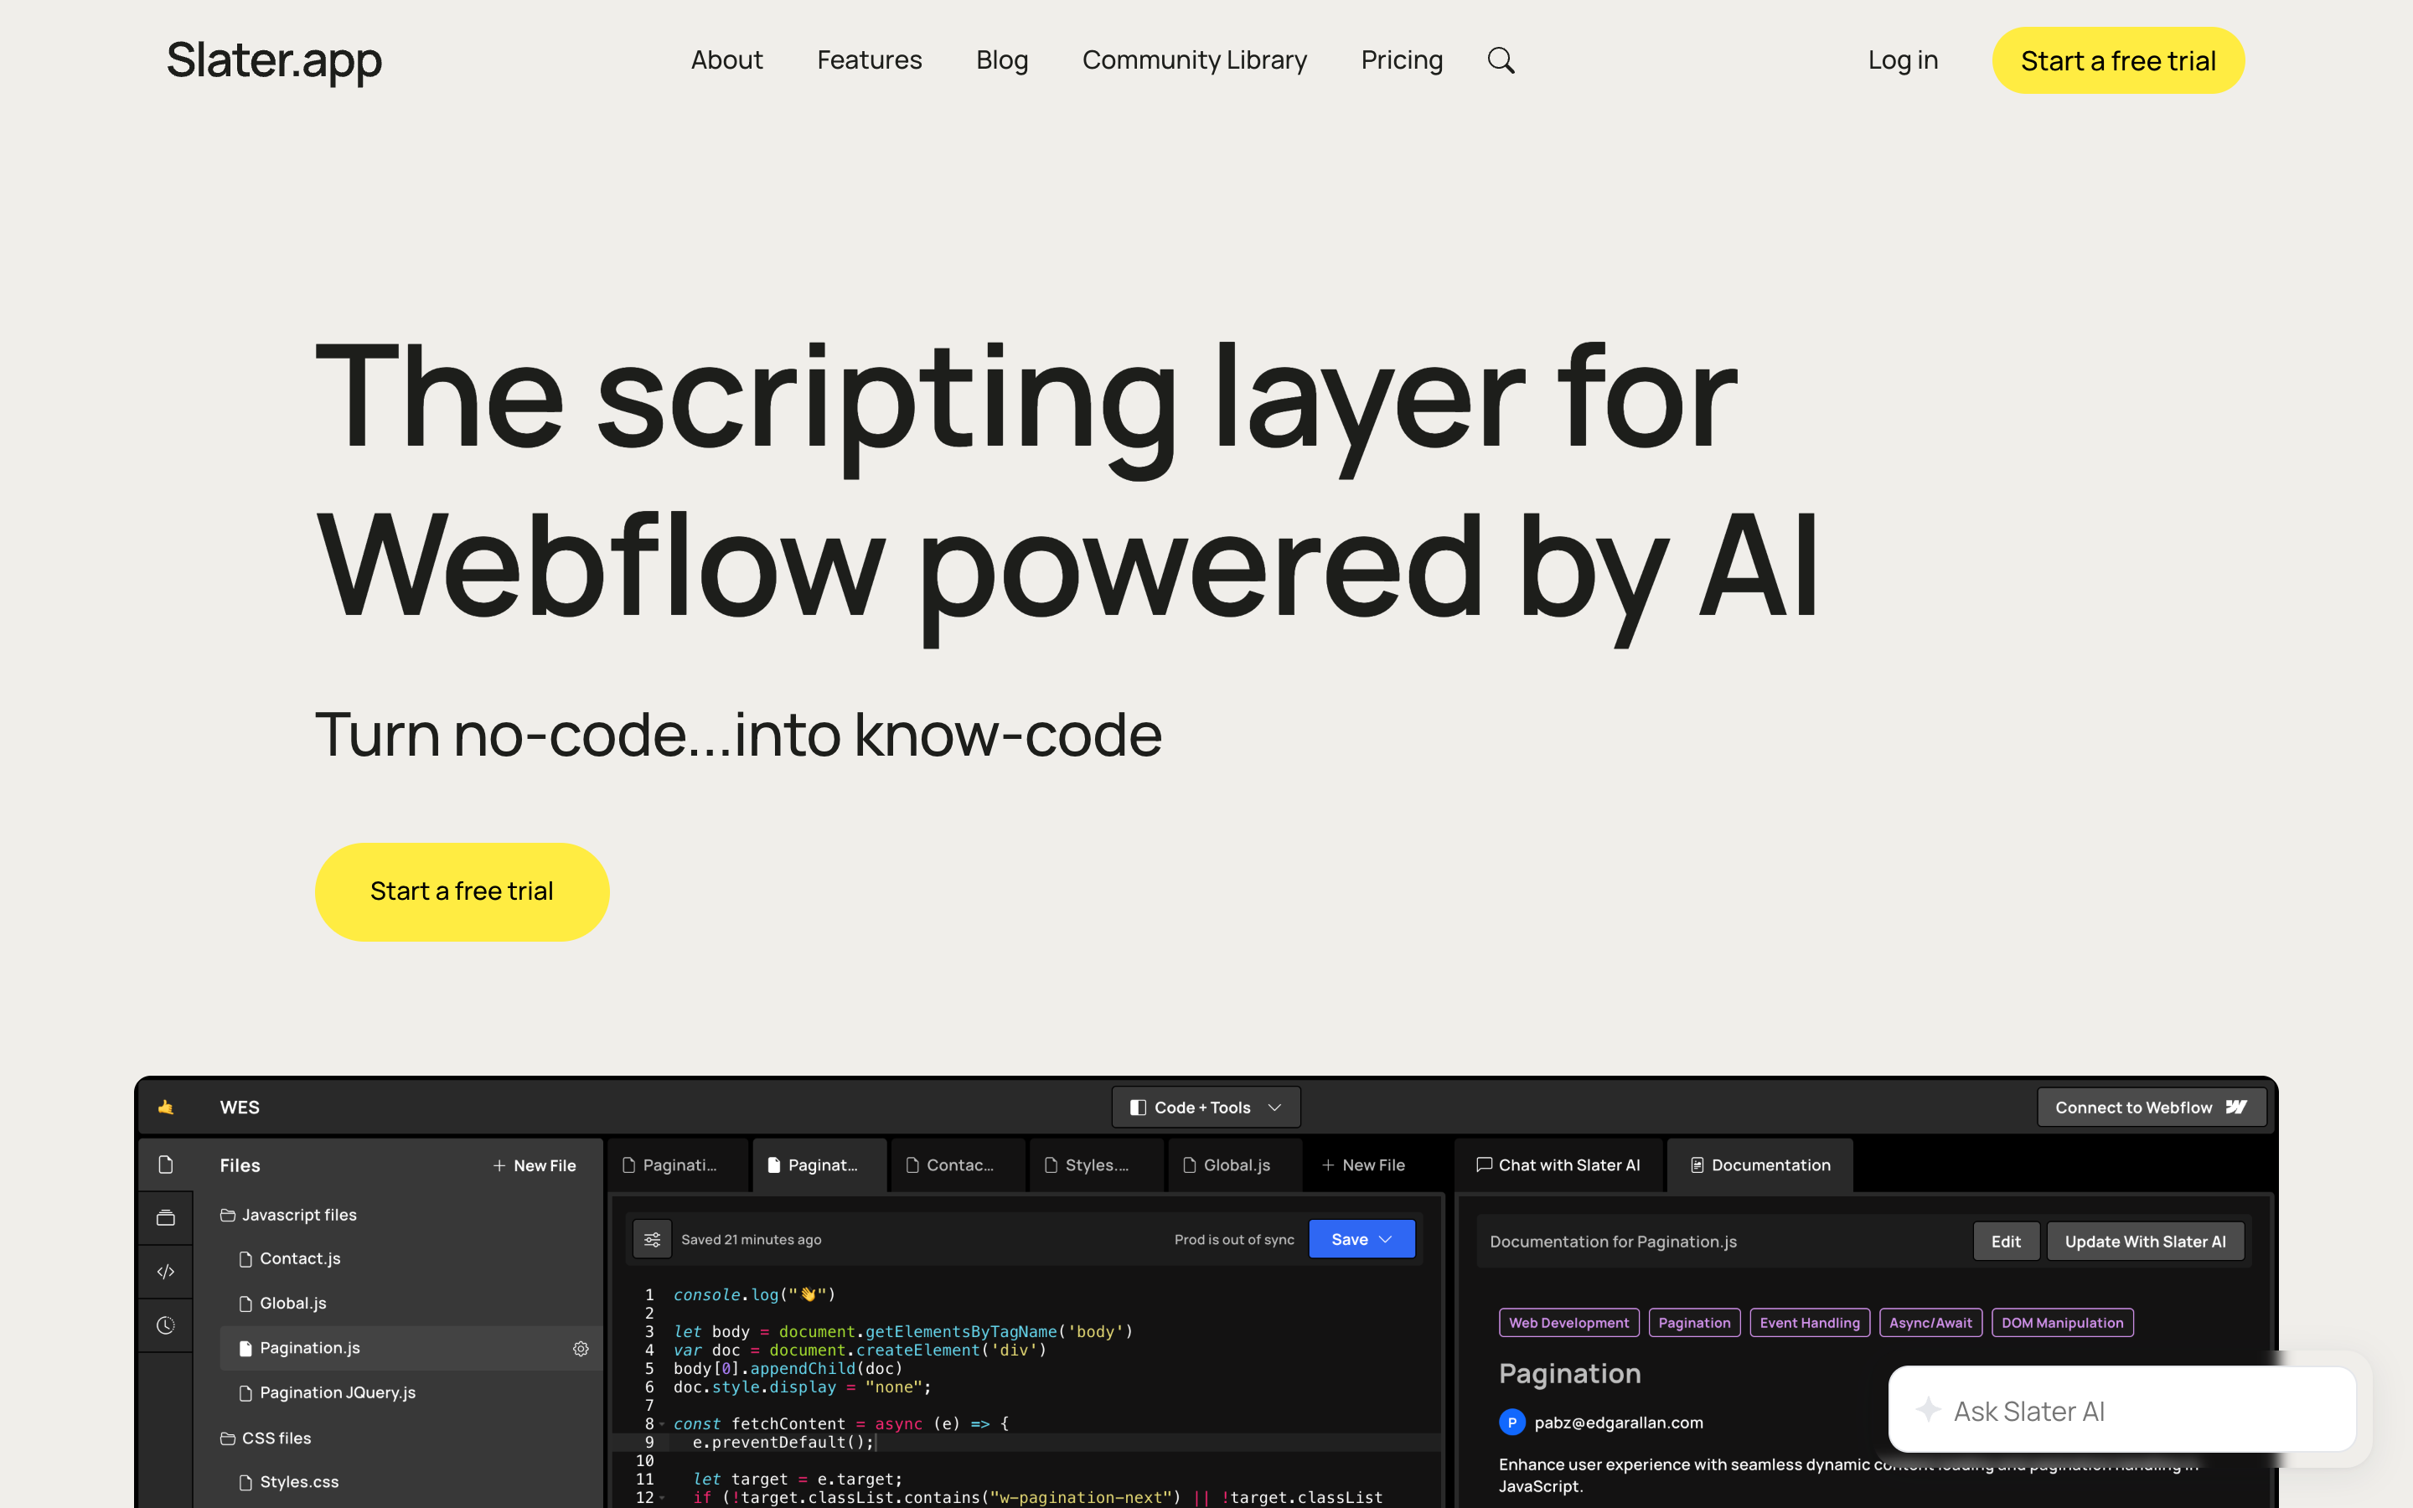Open the Pricing navigation link
2413x1508 pixels.
pos(1401,61)
